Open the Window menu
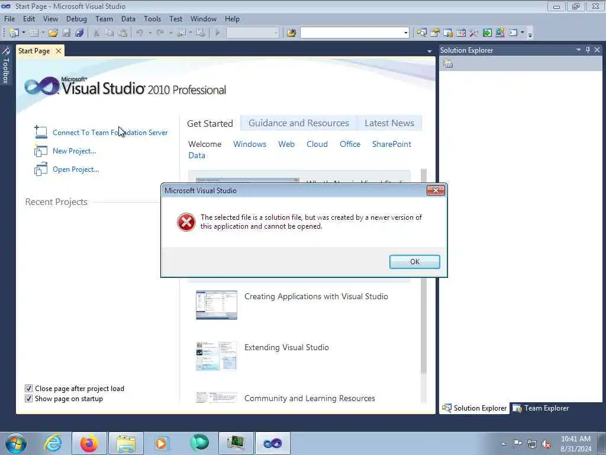 (204, 18)
